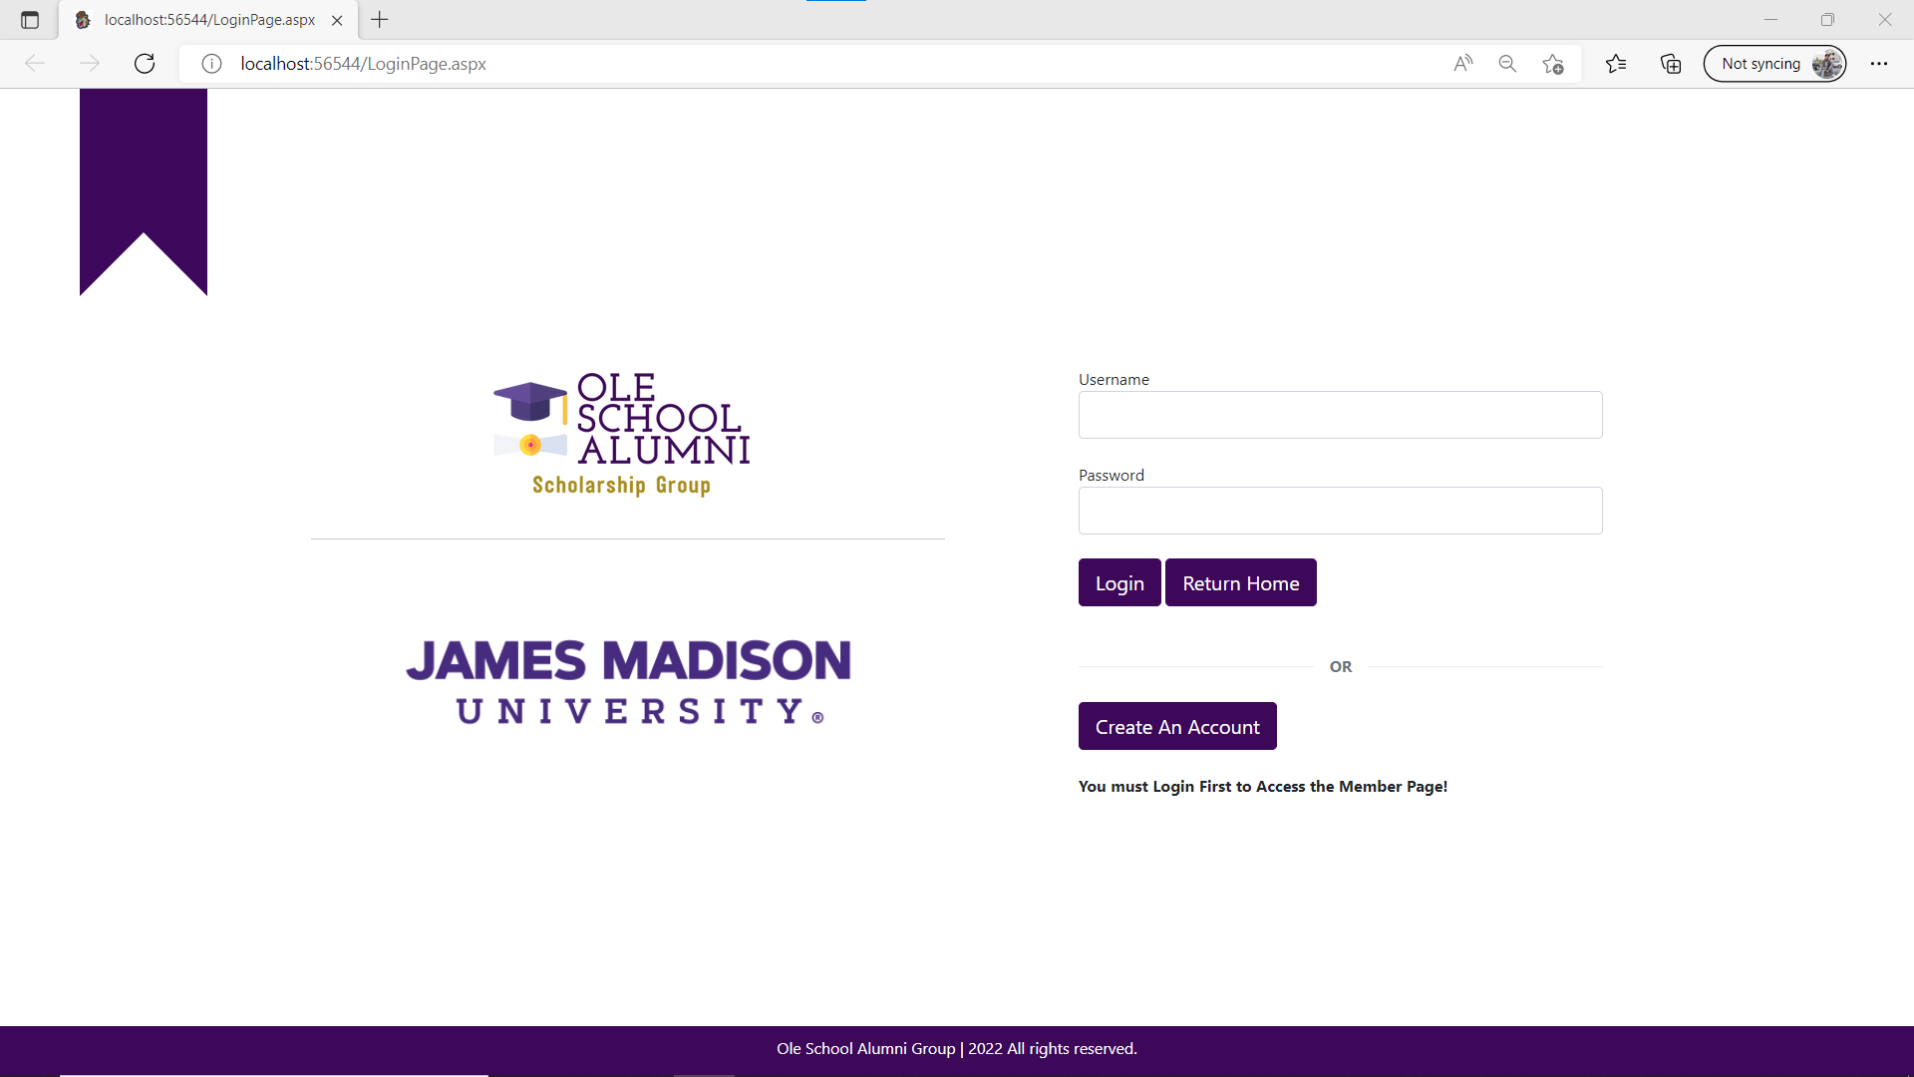
Task: Click the zoom out magnifier icon
Action: pos(1507,64)
